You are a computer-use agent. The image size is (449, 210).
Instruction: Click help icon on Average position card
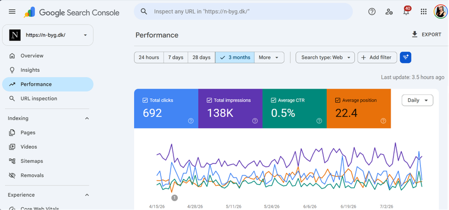tap(383, 121)
